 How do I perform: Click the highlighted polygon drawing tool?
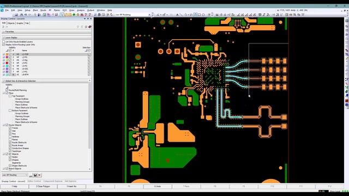click(x=195, y=15)
